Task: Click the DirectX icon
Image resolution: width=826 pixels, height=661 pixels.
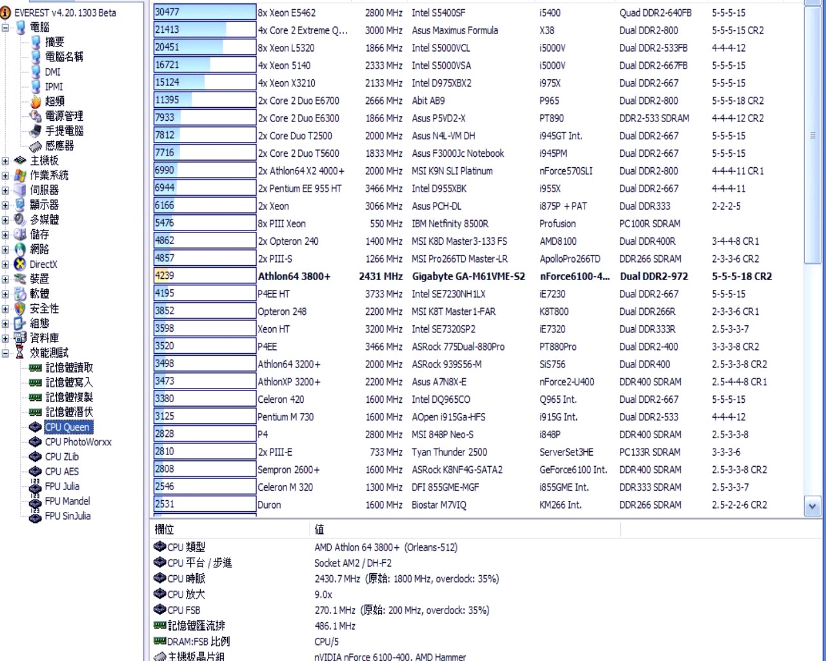Action: [x=21, y=264]
